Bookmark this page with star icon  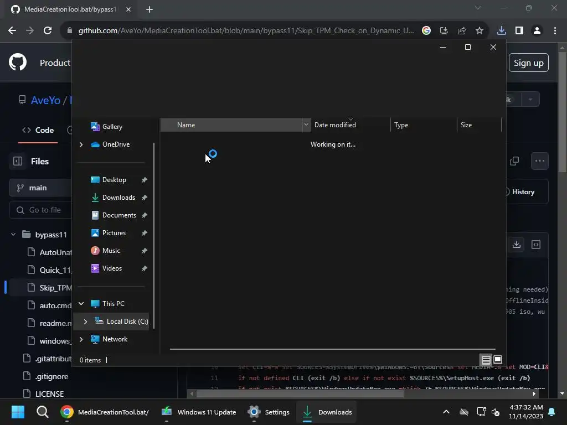(x=480, y=30)
